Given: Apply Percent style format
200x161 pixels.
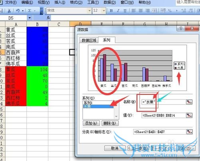Looking at the screenshot, I should click(170, 10).
